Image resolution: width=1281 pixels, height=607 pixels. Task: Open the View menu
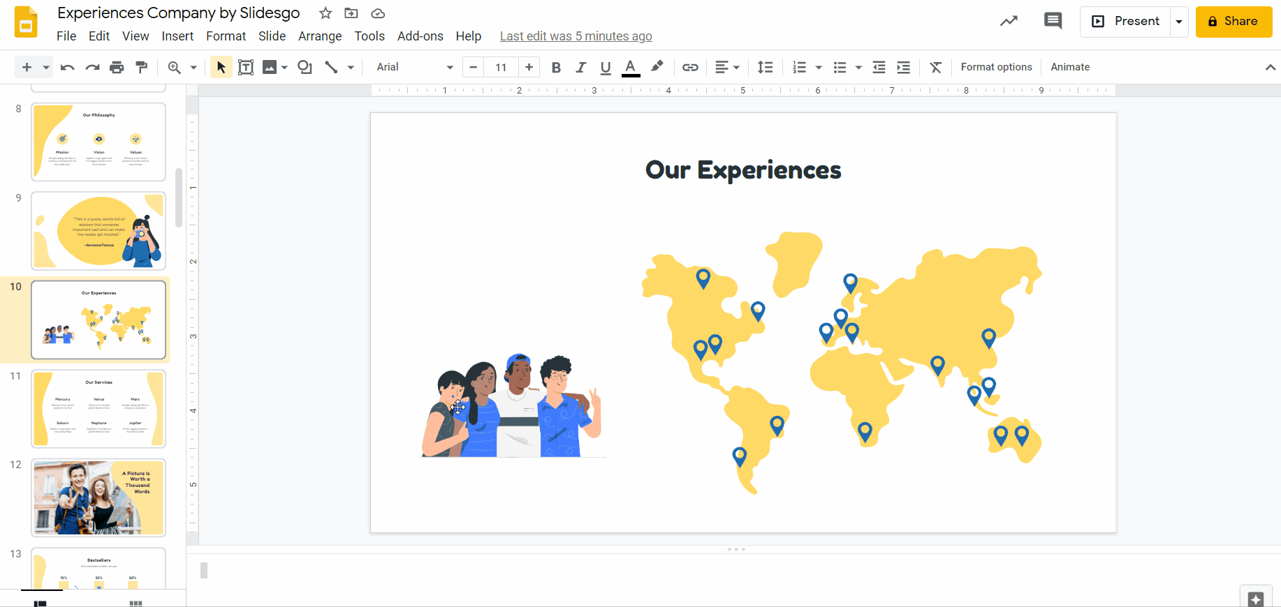click(136, 36)
